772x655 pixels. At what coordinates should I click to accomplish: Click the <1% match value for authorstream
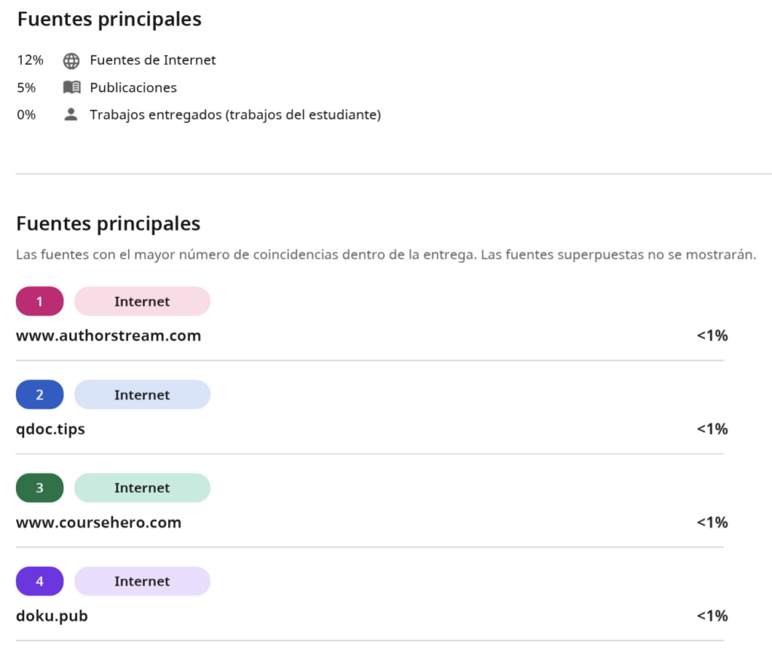click(x=712, y=335)
